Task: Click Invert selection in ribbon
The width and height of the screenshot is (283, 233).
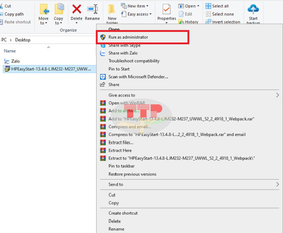Action: point(223,22)
